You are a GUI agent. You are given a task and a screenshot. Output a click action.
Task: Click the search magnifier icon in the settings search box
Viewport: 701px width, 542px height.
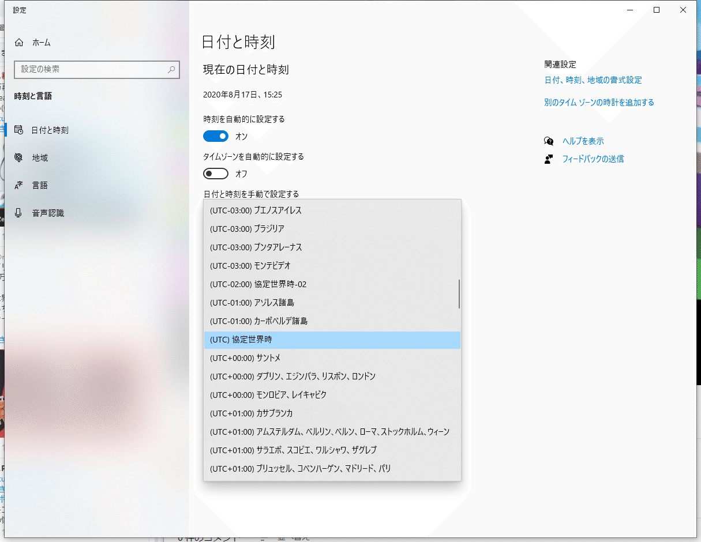pyautogui.click(x=171, y=69)
